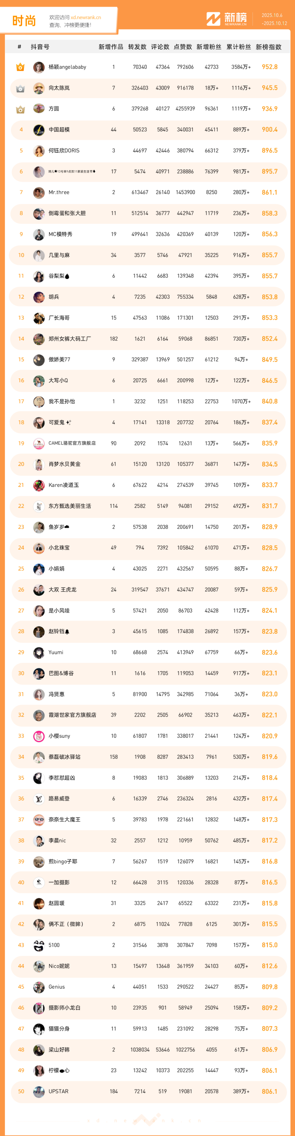Click the 累计粉丝 column header
This screenshot has height=1136, width=295.
(x=238, y=47)
